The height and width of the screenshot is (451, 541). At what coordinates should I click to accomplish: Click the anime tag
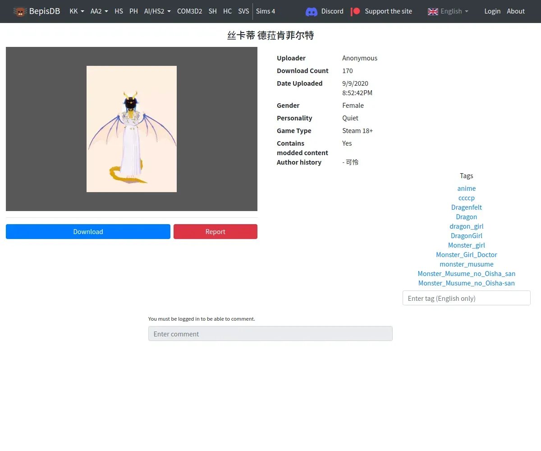(467, 189)
